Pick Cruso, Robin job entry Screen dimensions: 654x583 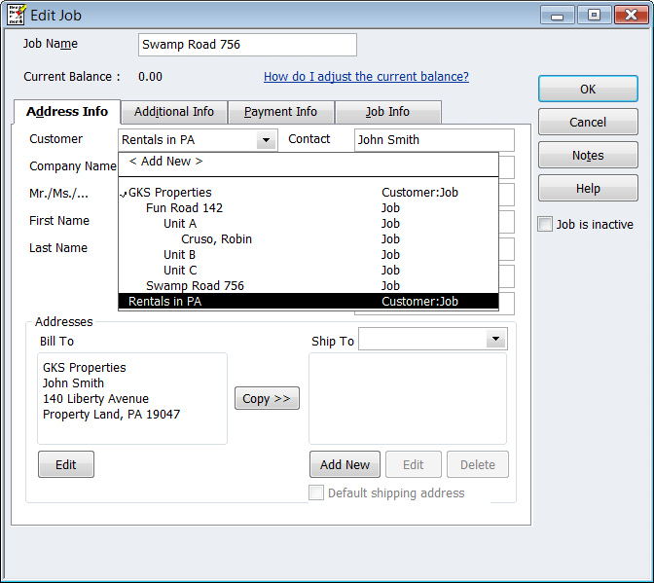tap(216, 239)
